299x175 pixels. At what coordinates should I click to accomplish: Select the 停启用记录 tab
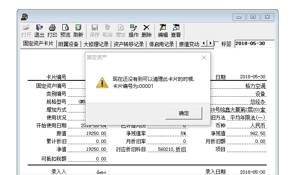[162, 44]
